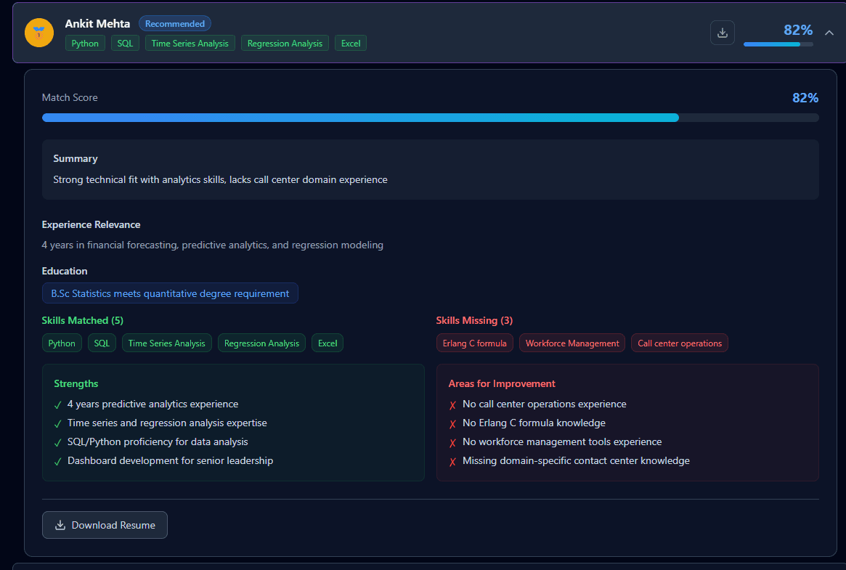The width and height of the screenshot is (846, 570).
Task: Toggle the Recommended badge on Ankit Mehta
Action: click(x=174, y=23)
